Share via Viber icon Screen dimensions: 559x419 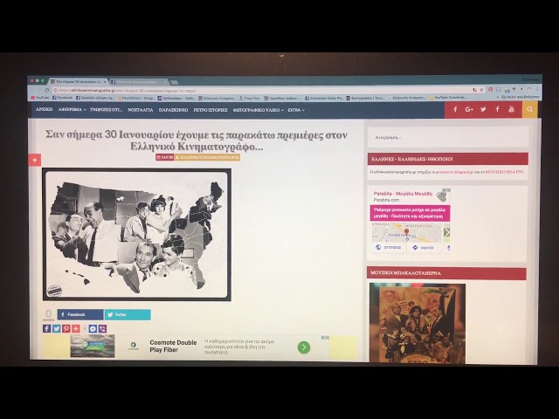tap(103, 329)
